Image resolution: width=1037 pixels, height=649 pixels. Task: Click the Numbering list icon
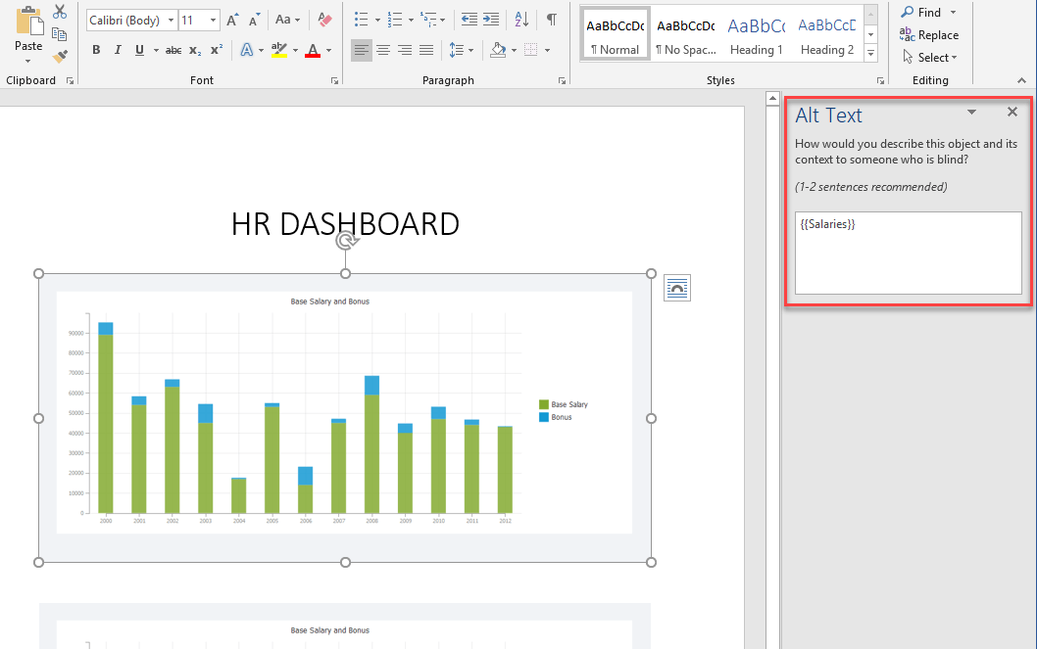tap(395, 20)
